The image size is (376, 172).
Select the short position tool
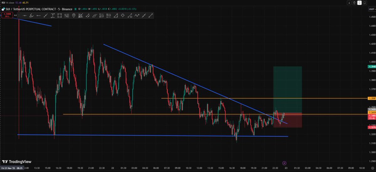tap(109, 16)
